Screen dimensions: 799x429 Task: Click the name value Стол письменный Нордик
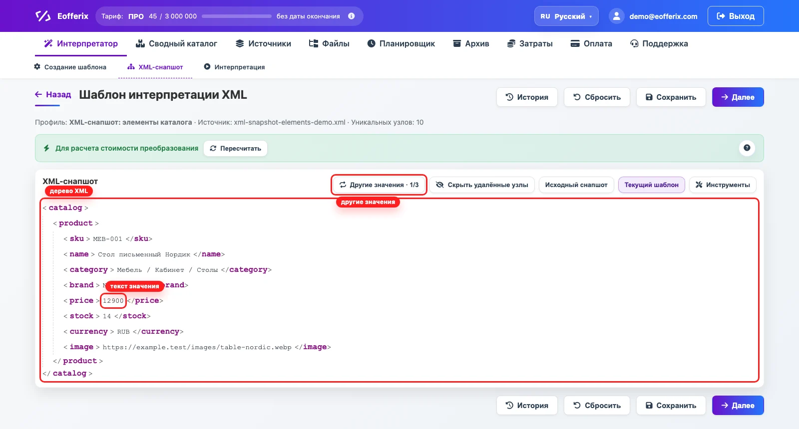(144, 254)
